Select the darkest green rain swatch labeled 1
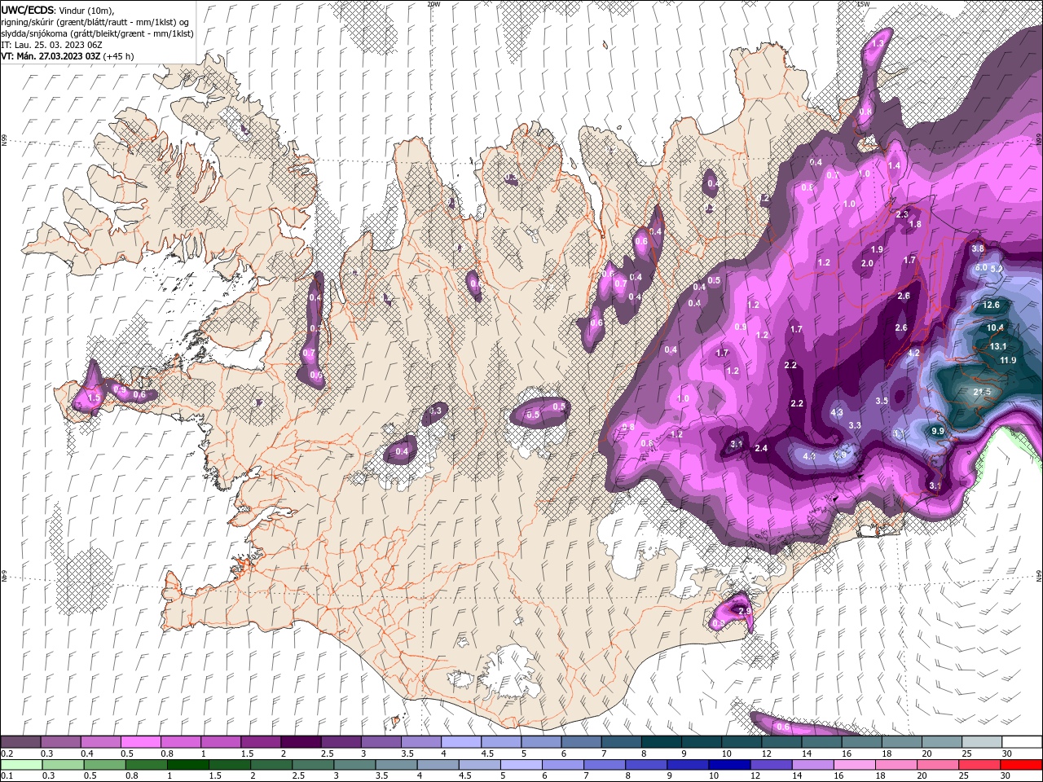 (x=187, y=764)
